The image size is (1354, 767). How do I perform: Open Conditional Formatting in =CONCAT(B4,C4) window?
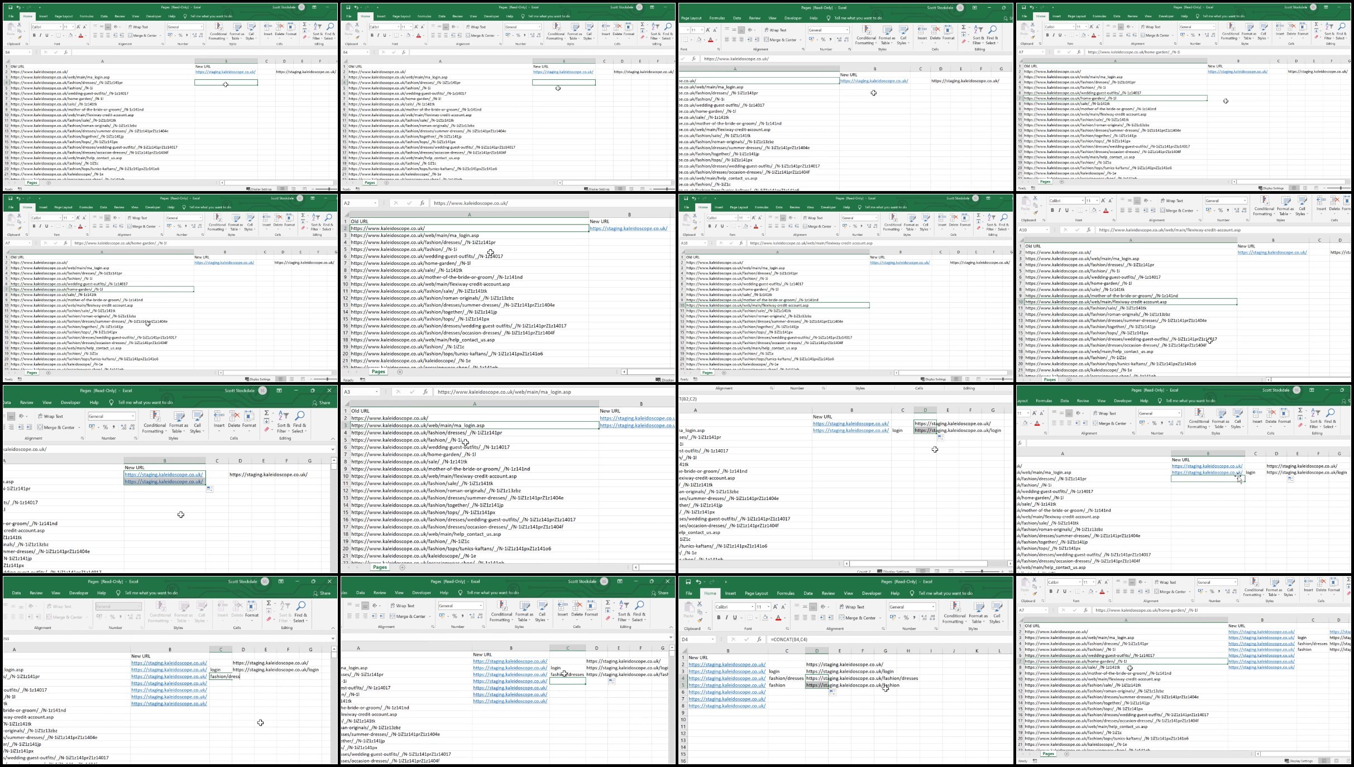pos(954,612)
